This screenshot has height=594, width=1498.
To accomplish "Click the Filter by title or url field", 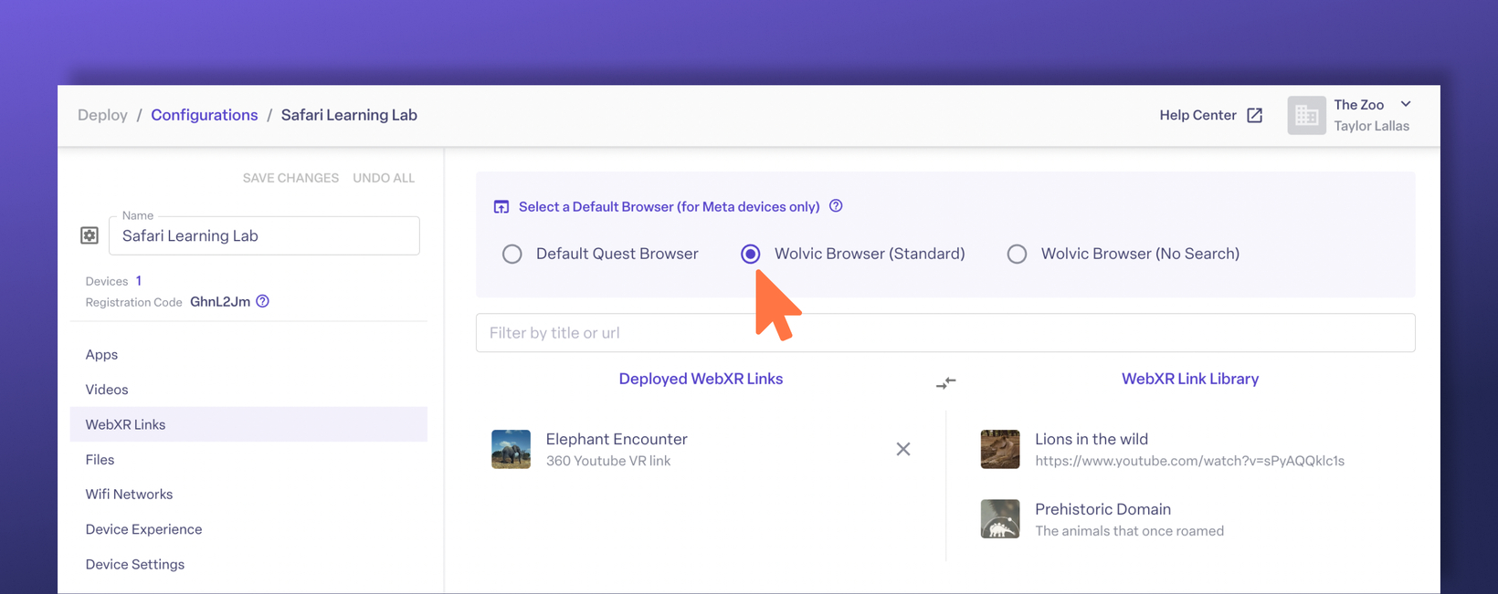I will point(945,333).
